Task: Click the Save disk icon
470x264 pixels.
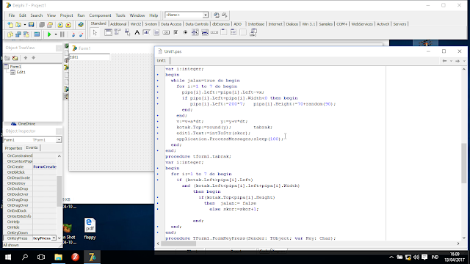Action: [x=31, y=25]
